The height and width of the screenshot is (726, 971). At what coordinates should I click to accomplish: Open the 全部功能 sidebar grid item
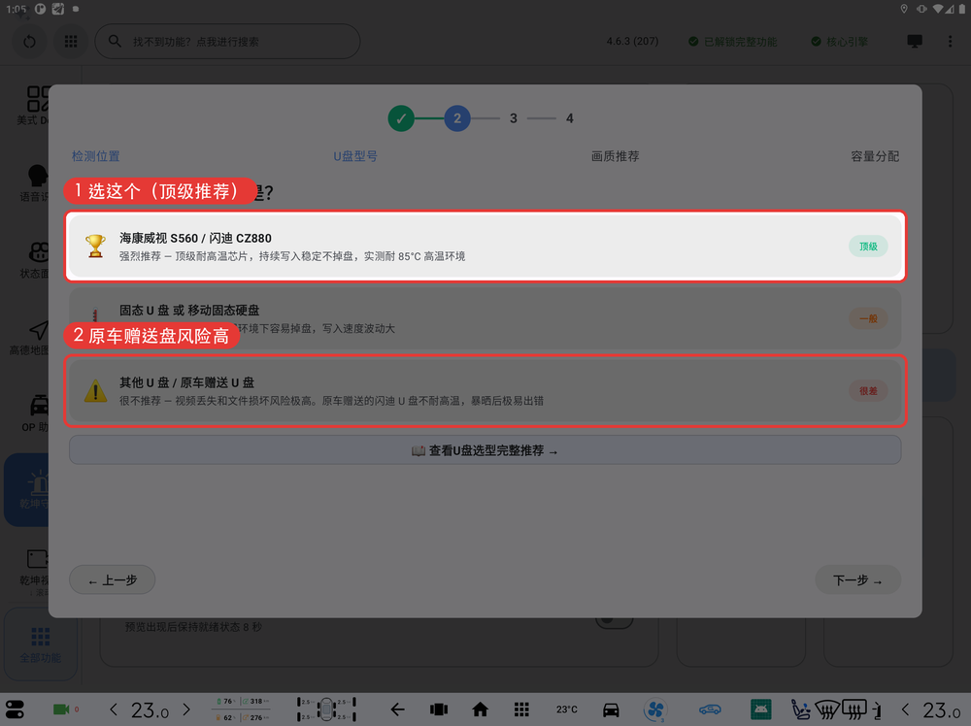(40, 643)
